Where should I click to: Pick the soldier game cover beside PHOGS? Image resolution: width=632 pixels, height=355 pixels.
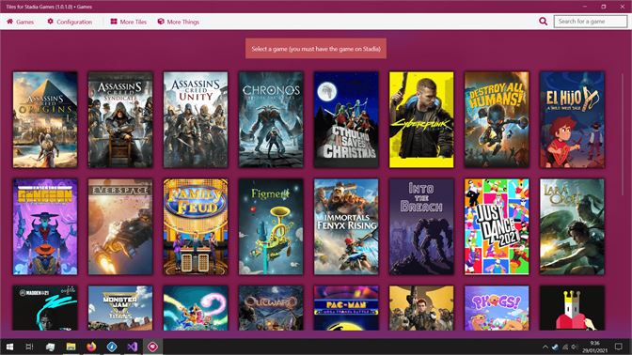[x=421, y=308]
